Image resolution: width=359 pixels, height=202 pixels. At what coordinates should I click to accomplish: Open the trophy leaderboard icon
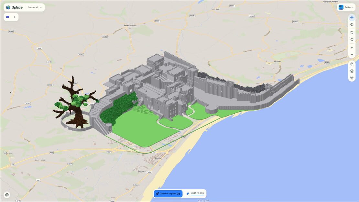pyautogui.click(x=352, y=71)
